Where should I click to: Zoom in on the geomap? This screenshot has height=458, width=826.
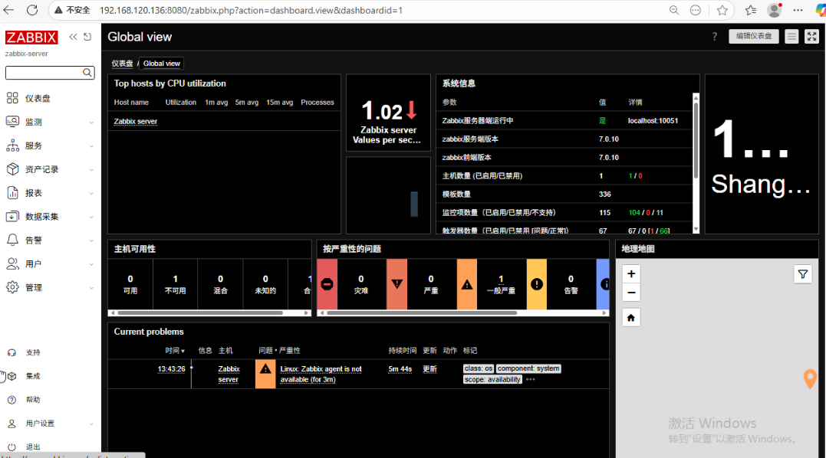[630, 273]
